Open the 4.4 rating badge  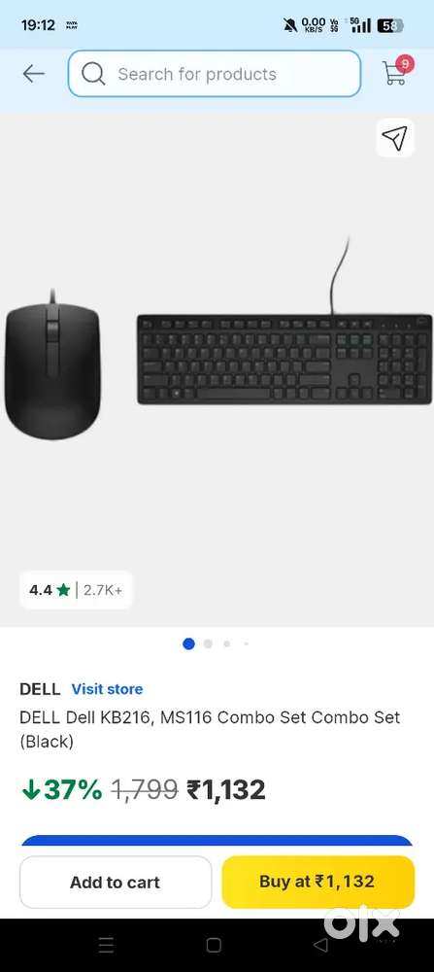[x=76, y=590]
